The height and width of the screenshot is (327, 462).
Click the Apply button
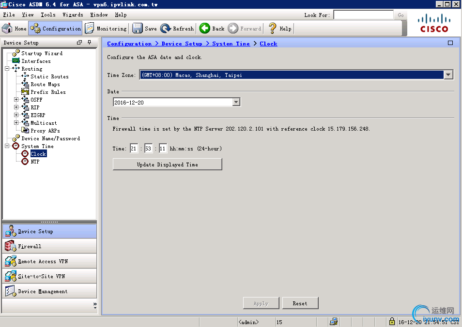(261, 303)
